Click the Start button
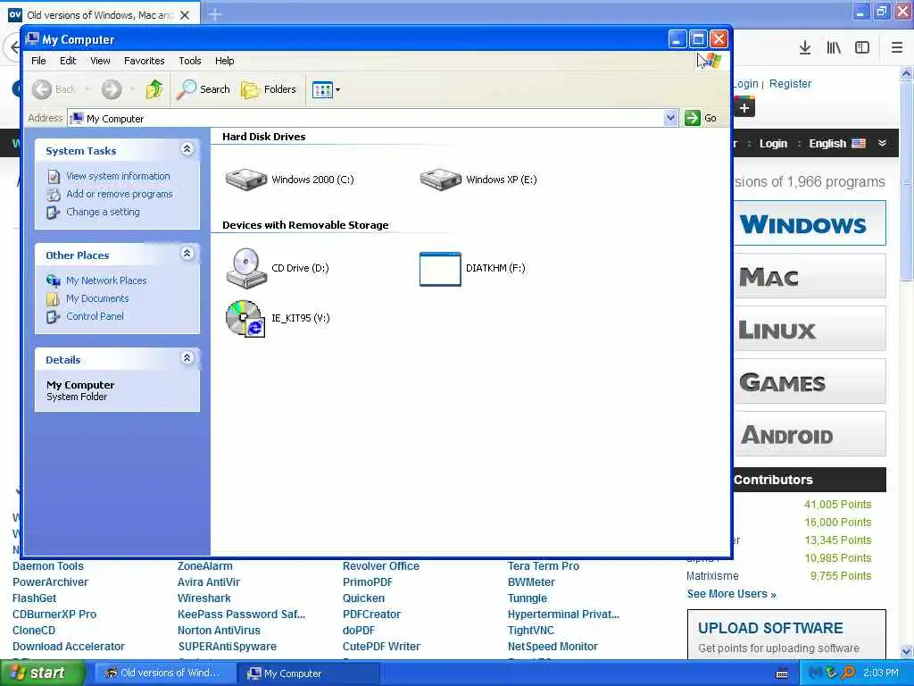This screenshot has width=914, height=686. coord(41,673)
